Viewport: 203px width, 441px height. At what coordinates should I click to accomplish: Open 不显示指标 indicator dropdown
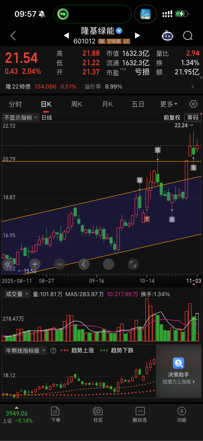[21, 118]
